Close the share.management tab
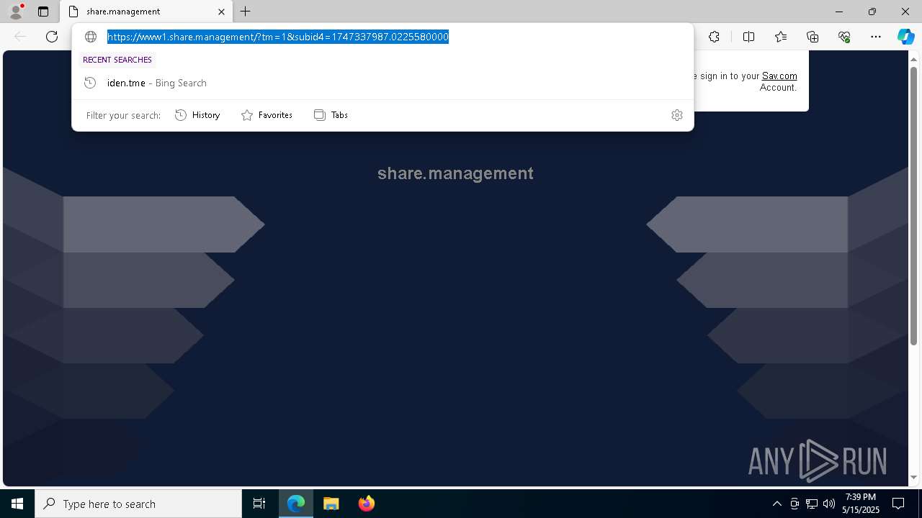This screenshot has width=922, height=518. [222, 12]
